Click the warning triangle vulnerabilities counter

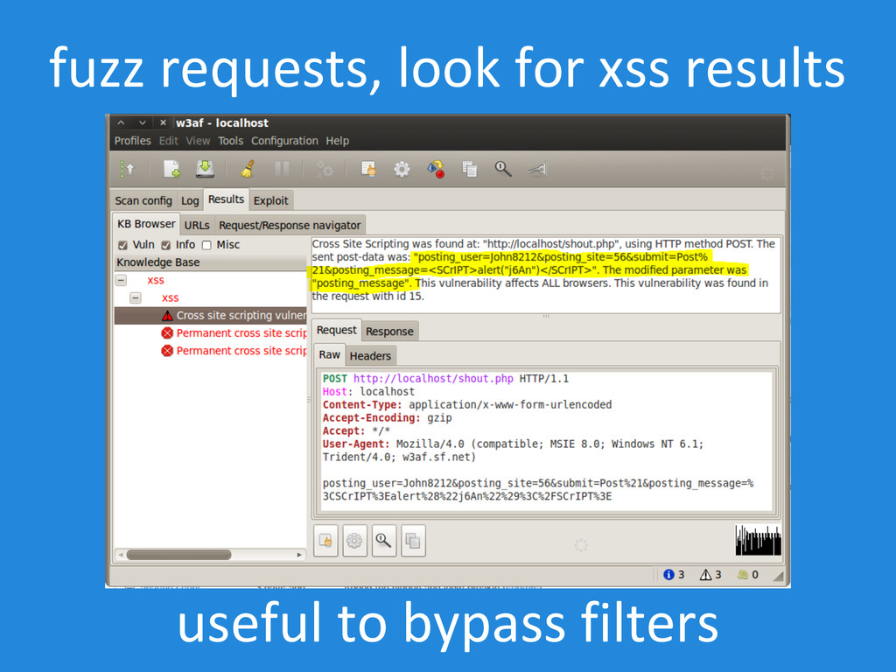tap(706, 574)
